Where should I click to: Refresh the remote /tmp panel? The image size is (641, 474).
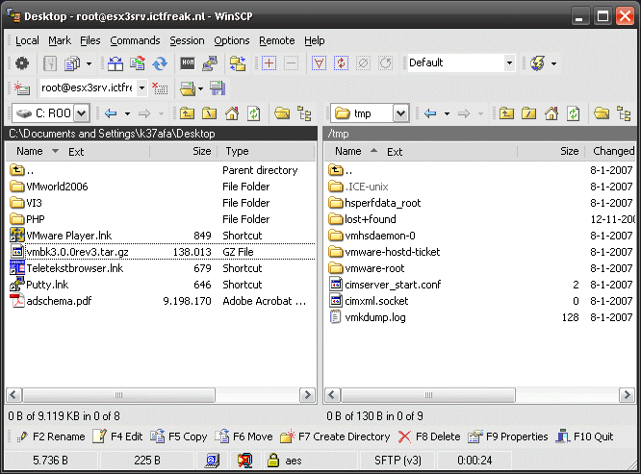pyautogui.click(x=573, y=113)
